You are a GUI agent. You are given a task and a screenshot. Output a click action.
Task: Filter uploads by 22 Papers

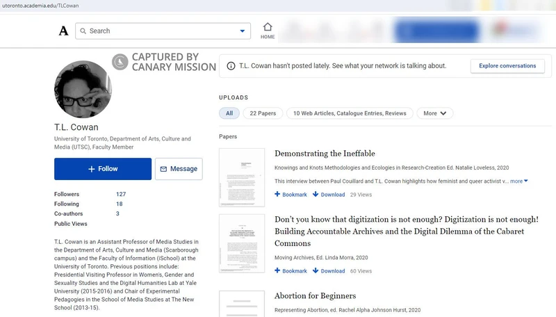(x=263, y=113)
